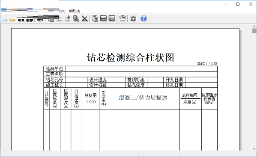257x157 pixels.
Task: Click the 混凝土/持力层描述 column header
Action: 144,98
